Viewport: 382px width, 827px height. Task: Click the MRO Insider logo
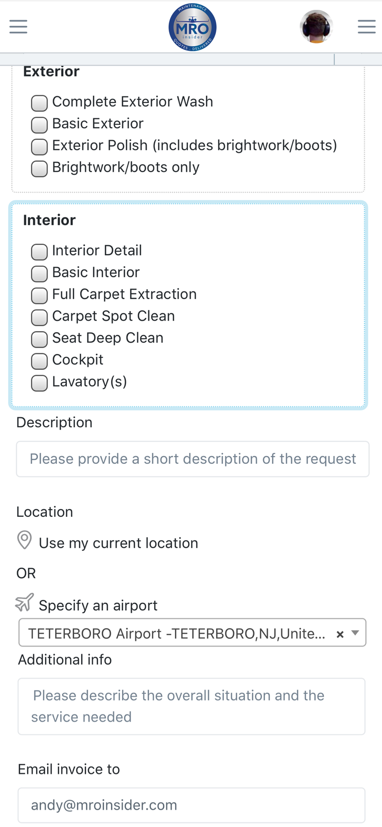coord(192,27)
